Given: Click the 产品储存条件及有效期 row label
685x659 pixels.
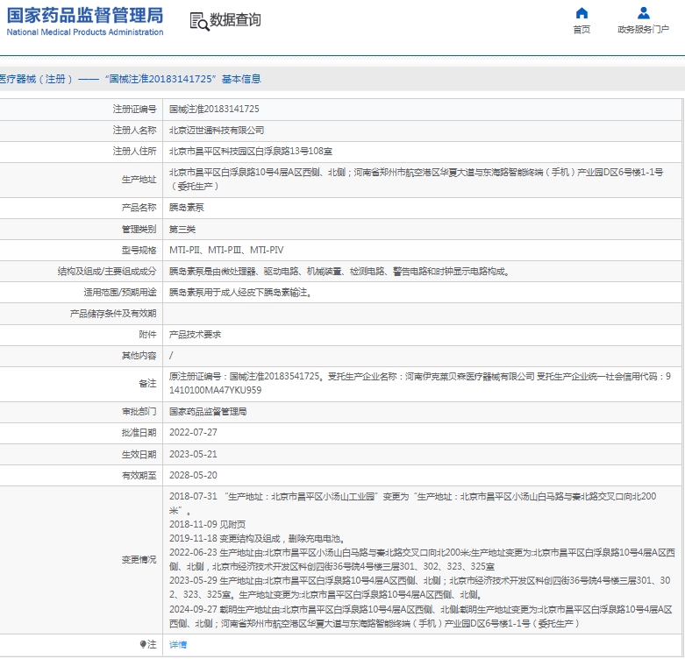Looking at the screenshot, I should pos(113,314).
